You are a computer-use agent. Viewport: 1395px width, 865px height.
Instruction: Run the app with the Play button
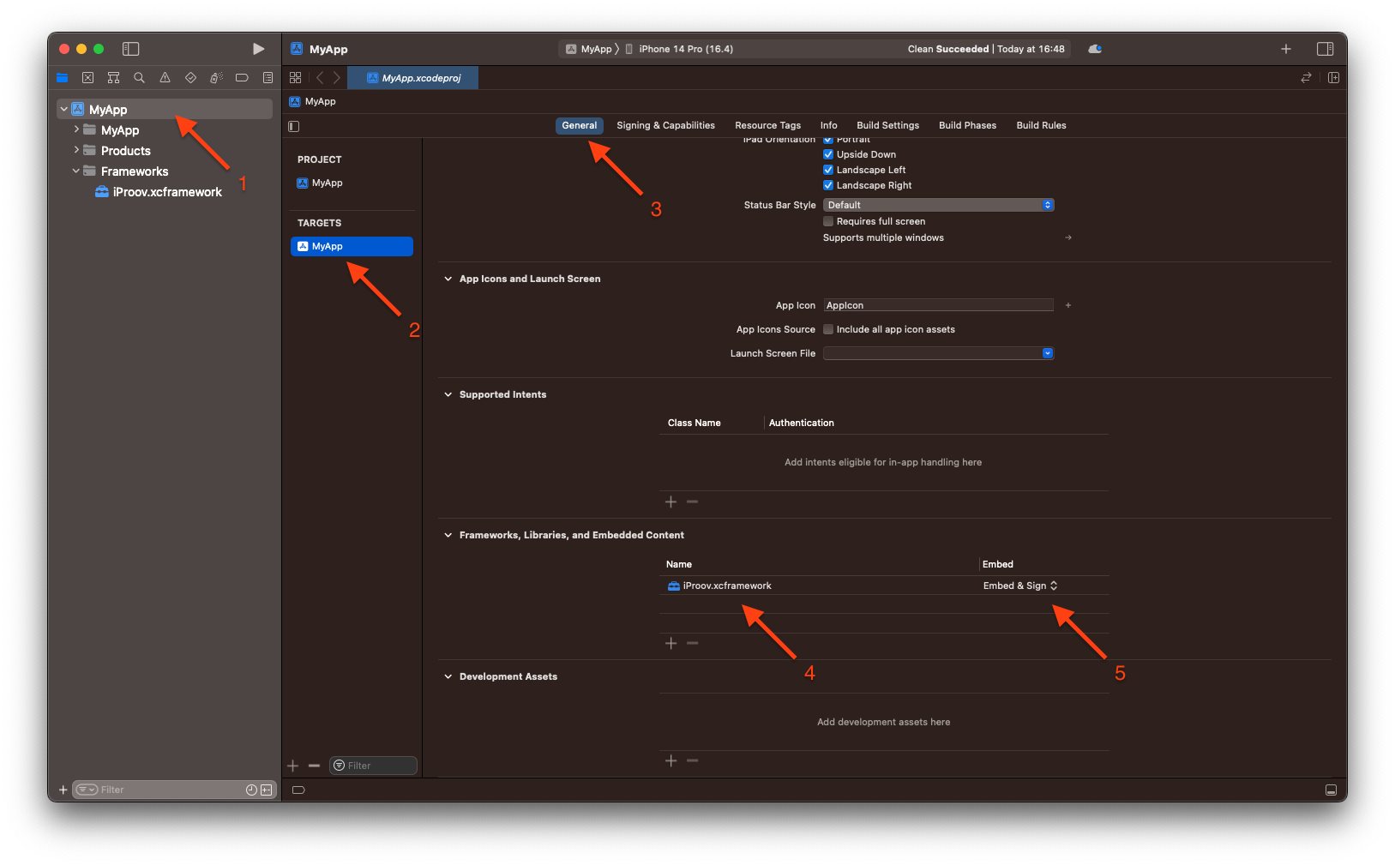tap(258, 49)
